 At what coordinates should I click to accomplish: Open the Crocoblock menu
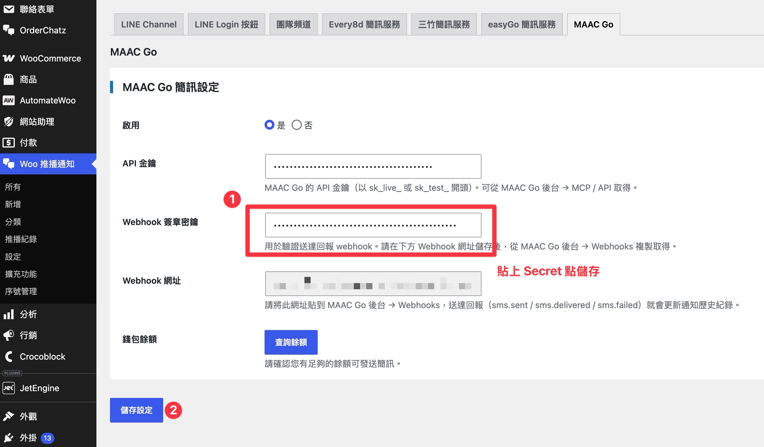(x=48, y=357)
